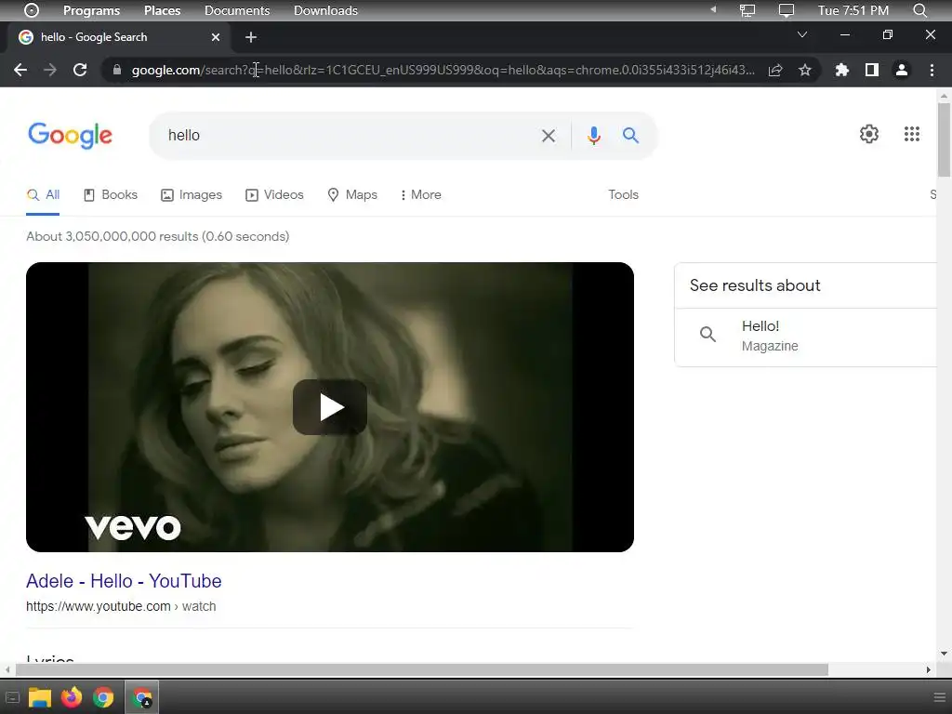Viewport: 952px width, 714px height.
Task: Open the display icon in system tray
Action: tap(787, 10)
